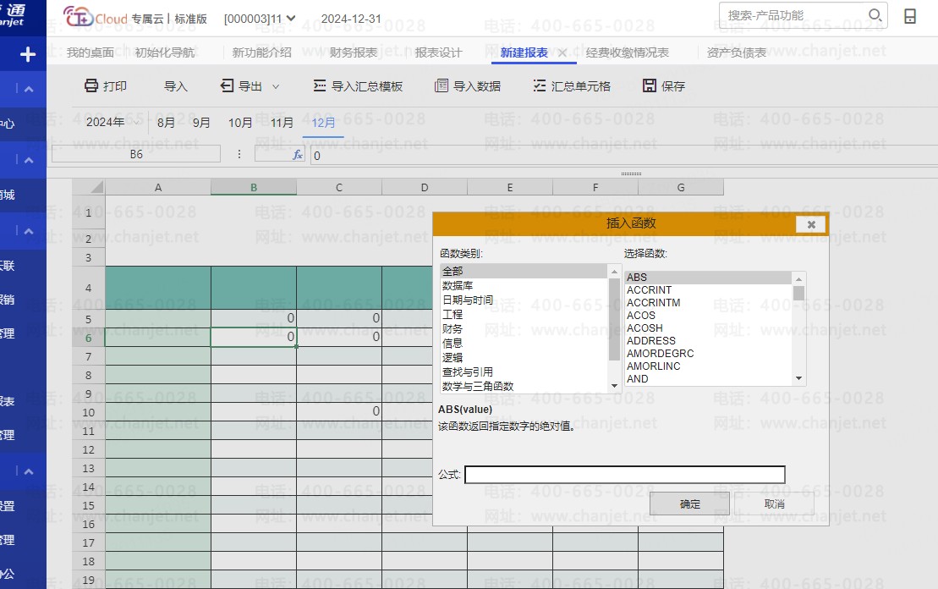
Task: Click the 确定 button in dialog
Action: pos(689,504)
